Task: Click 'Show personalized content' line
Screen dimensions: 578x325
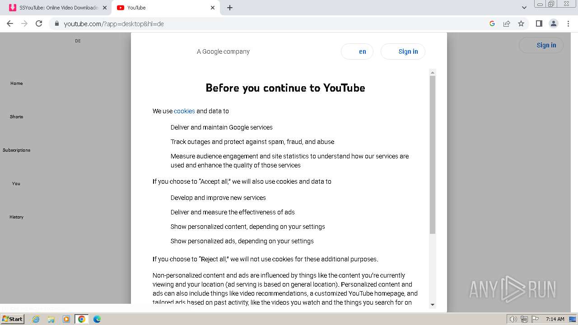Action: pyautogui.click(x=248, y=227)
